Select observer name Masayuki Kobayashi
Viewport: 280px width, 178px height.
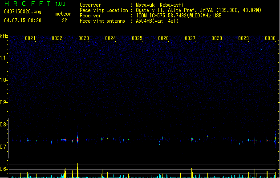160,5
